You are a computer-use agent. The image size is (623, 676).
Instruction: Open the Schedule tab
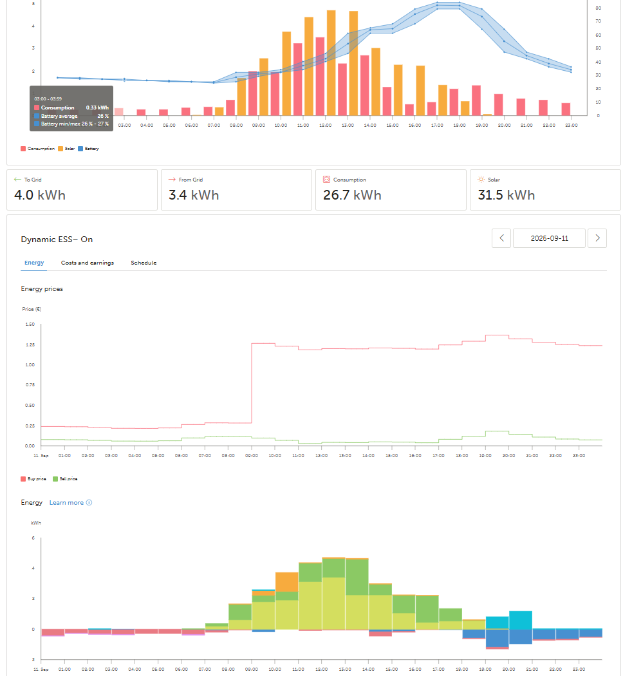point(144,263)
